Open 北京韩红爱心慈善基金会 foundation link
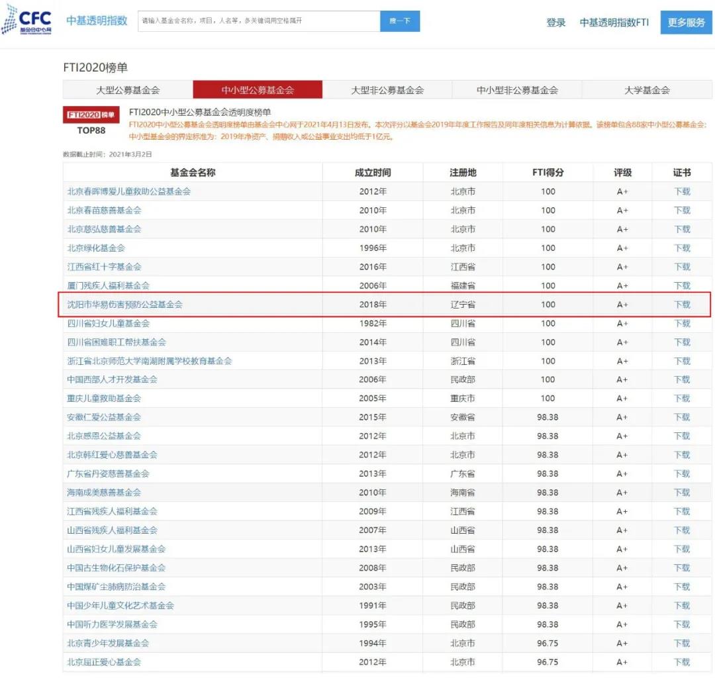715x680 pixels. pos(112,455)
